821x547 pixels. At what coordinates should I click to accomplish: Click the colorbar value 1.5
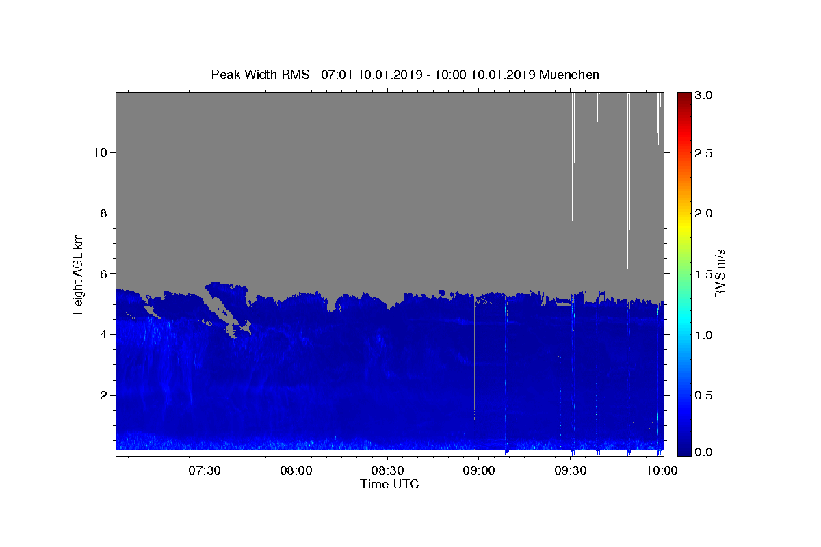coord(704,274)
